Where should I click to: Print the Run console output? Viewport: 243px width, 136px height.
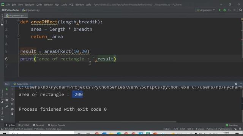12,109
